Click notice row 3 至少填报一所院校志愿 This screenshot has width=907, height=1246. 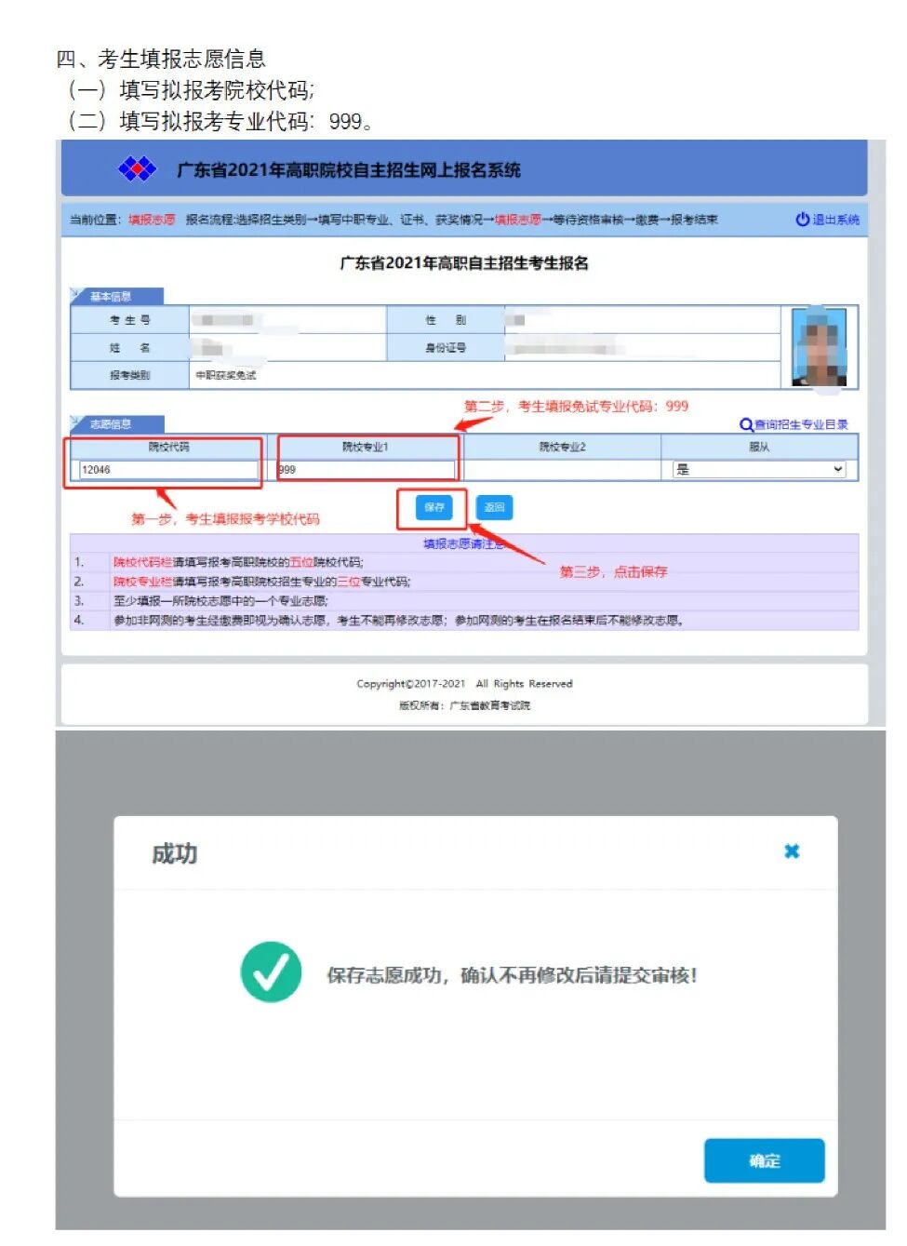pyautogui.click(x=464, y=601)
